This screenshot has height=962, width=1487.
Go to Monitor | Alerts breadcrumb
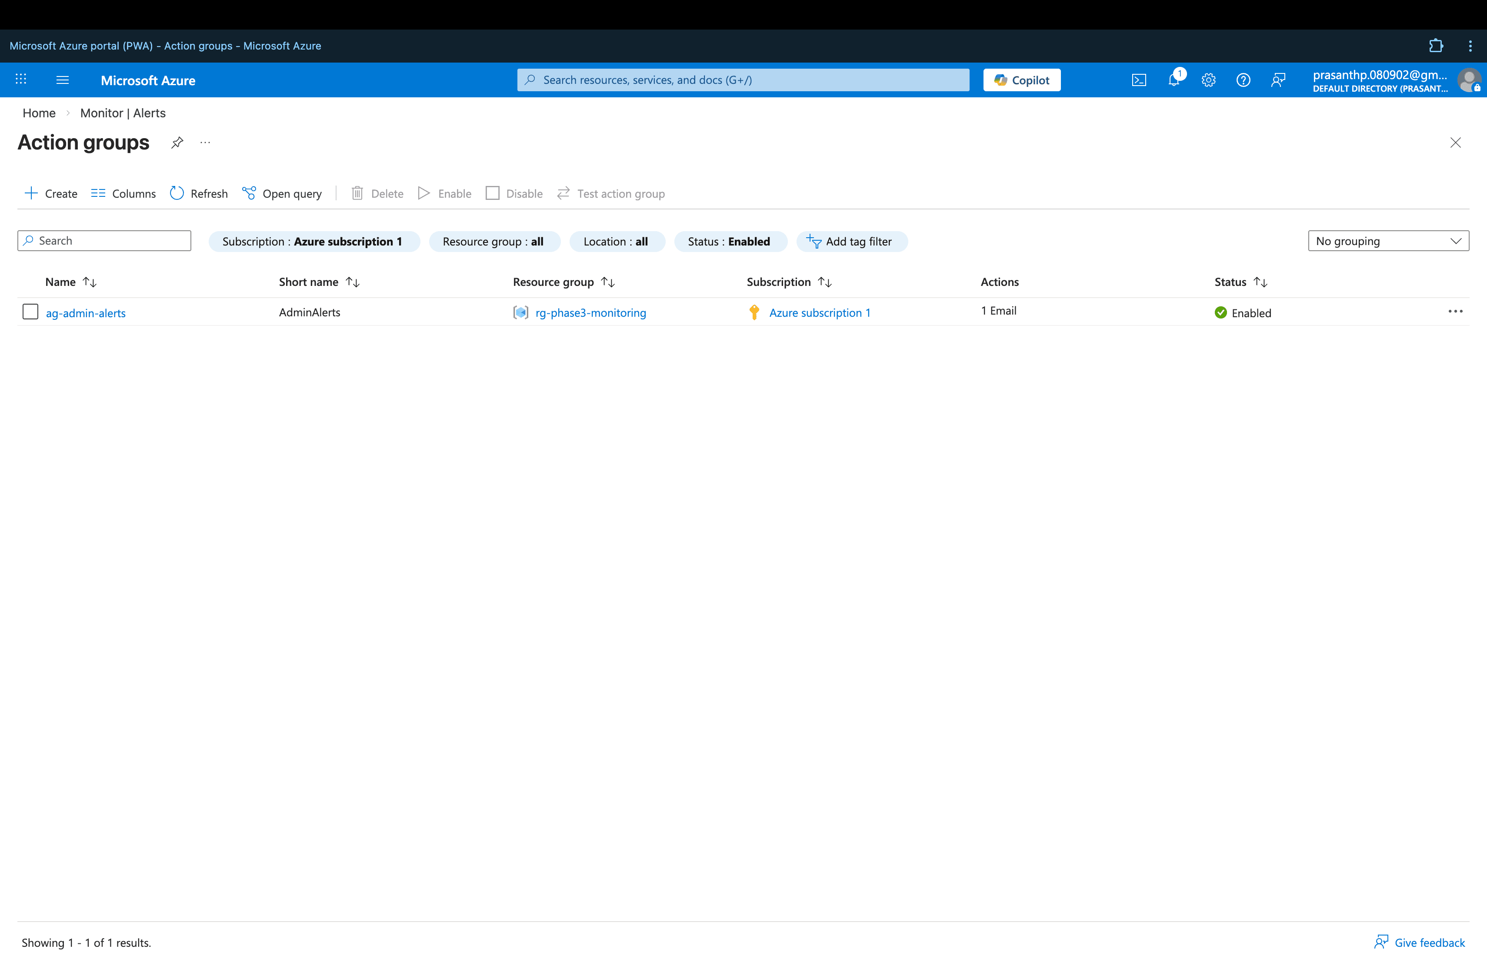click(123, 113)
